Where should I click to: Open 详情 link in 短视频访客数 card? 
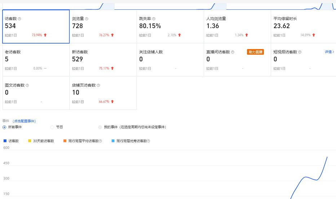[x=329, y=52]
